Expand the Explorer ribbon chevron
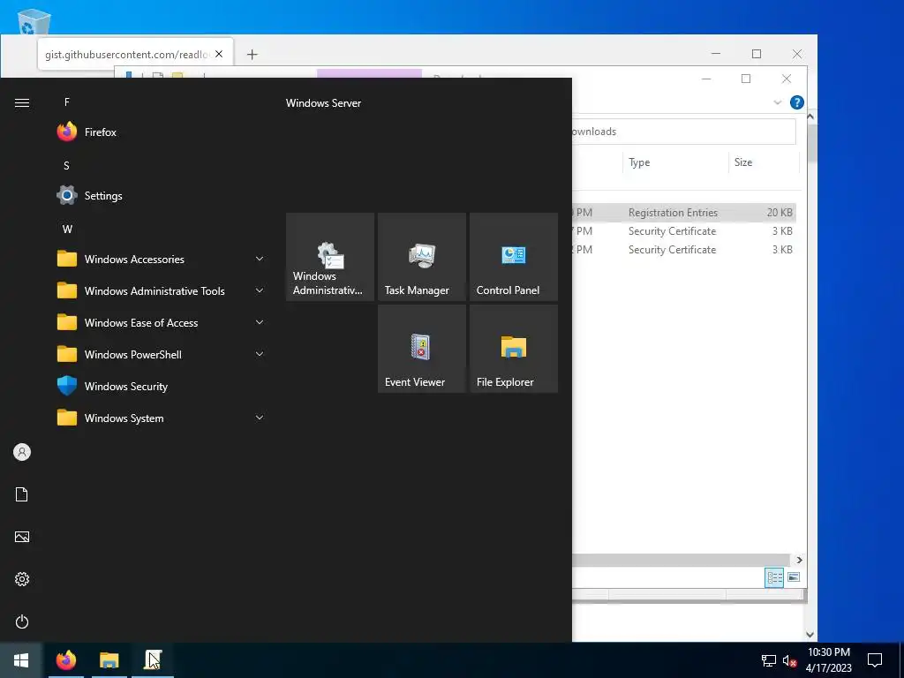 coord(777,102)
